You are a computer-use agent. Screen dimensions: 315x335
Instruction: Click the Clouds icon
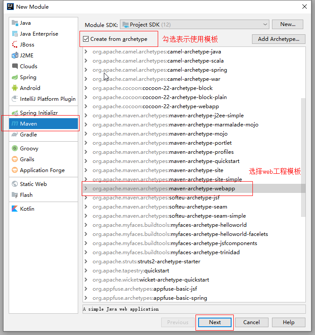pos(15,66)
